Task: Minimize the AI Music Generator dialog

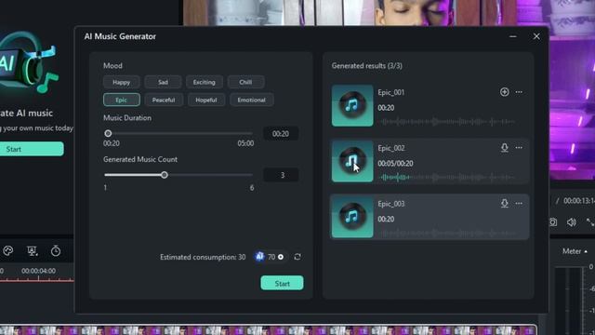Action: [x=513, y=36]
